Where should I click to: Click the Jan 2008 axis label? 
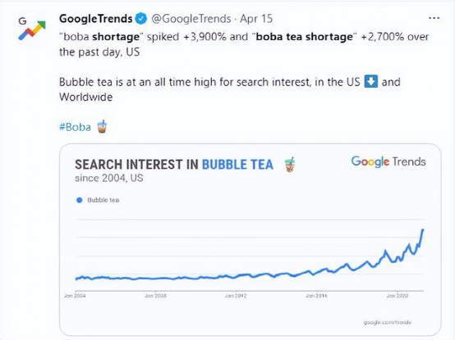(155, 296)
